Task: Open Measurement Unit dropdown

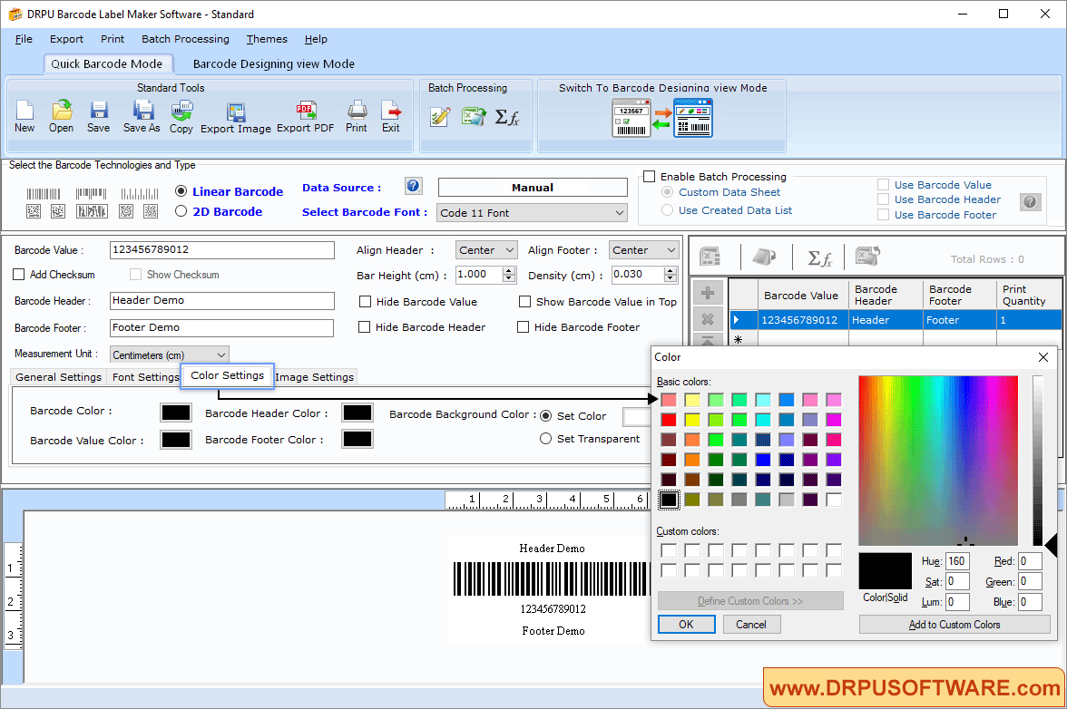Action: pyautogui.click(x=170, y=354)
